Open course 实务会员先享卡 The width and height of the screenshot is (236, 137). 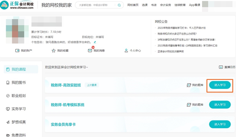tap(63, 124)
